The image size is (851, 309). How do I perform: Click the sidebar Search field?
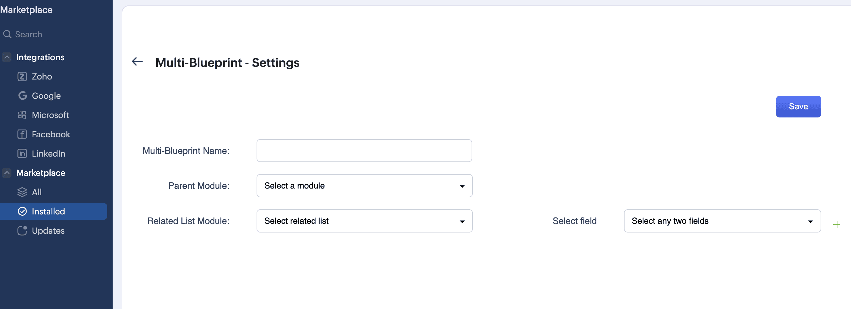coord(29,34)
